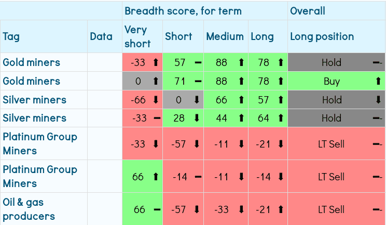Image resolution: width=386 pixels, height=225 pixels.
Task: Click the Data column header
Action: click(x=101, y=36)
